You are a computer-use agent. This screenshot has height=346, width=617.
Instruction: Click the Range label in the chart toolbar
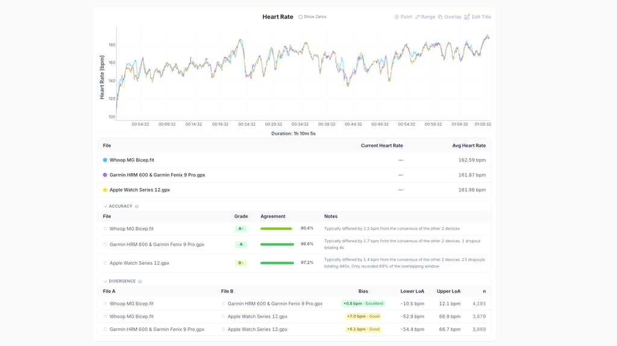tap(428, 17)
